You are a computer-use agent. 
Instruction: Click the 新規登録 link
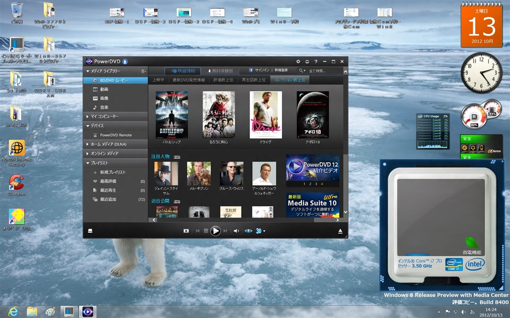(281, 70)
